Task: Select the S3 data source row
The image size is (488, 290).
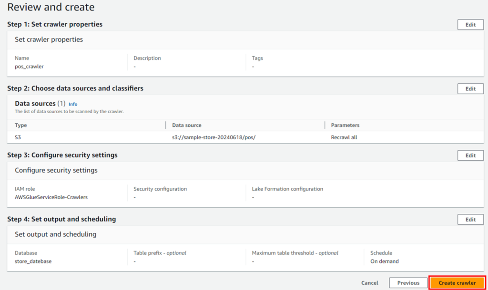Action: point(245,137)
